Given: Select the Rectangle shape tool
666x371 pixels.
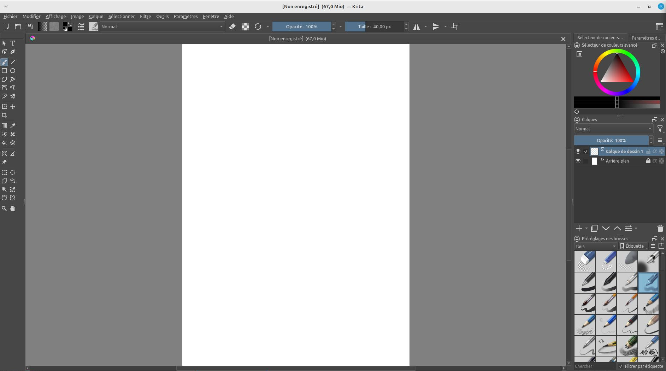Looking at the screenshot, I should [x=4, y=71].
